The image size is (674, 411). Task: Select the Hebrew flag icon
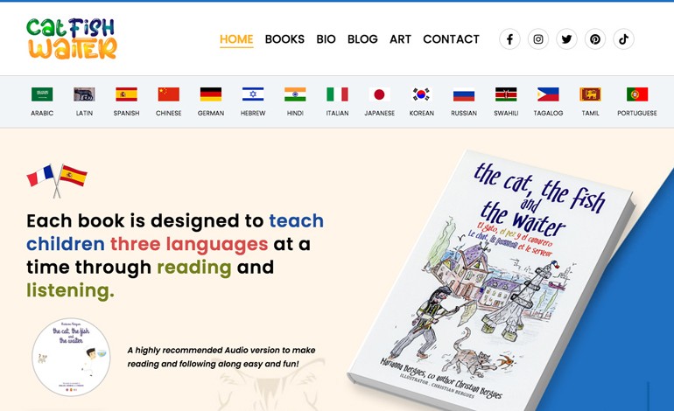253,94
